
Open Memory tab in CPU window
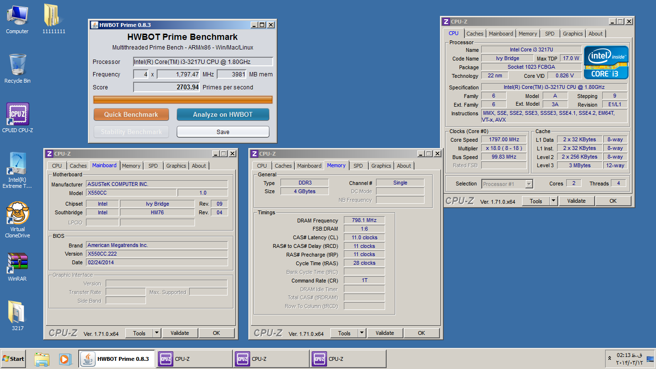(x=528, y=34)
